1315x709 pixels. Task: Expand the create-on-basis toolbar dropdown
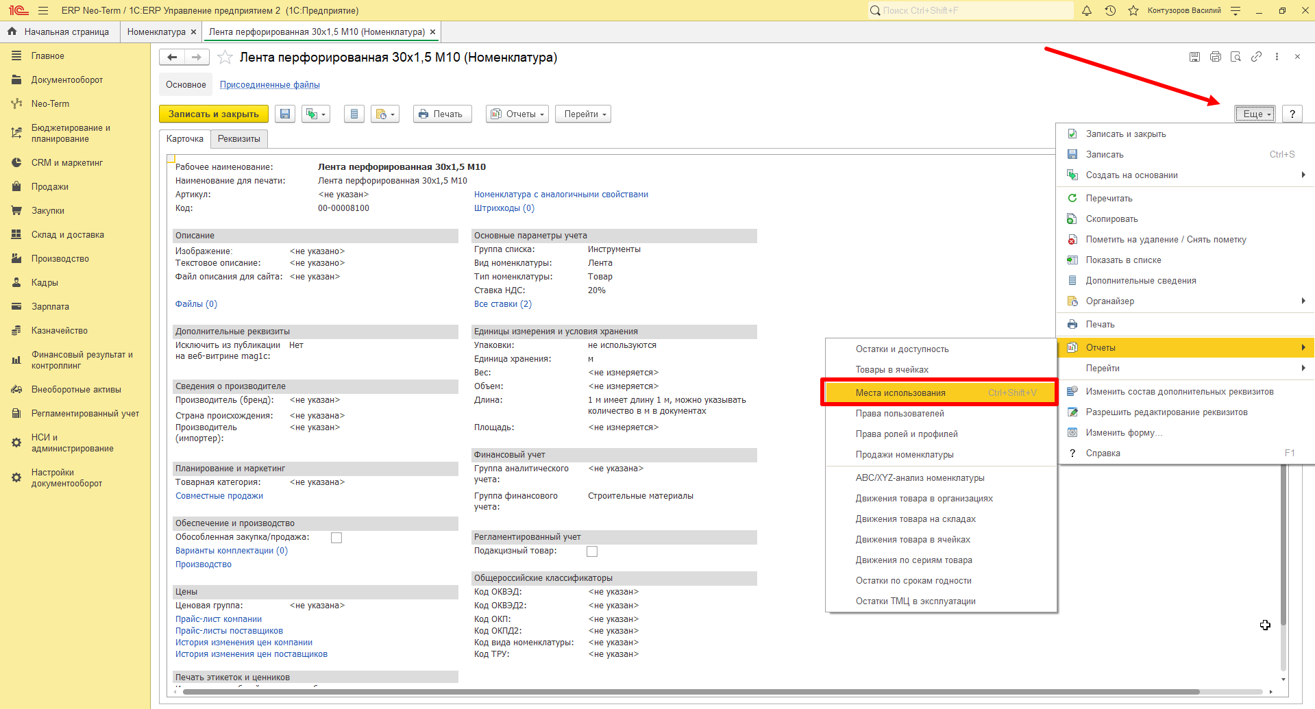point(317,114)
